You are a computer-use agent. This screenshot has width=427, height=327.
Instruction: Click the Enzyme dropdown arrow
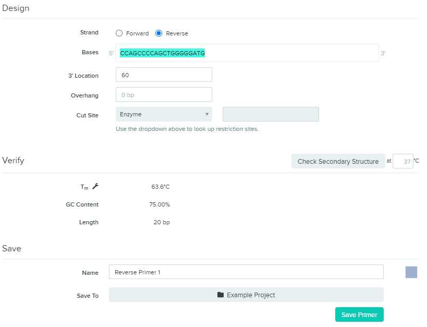[x=207, y=114]
